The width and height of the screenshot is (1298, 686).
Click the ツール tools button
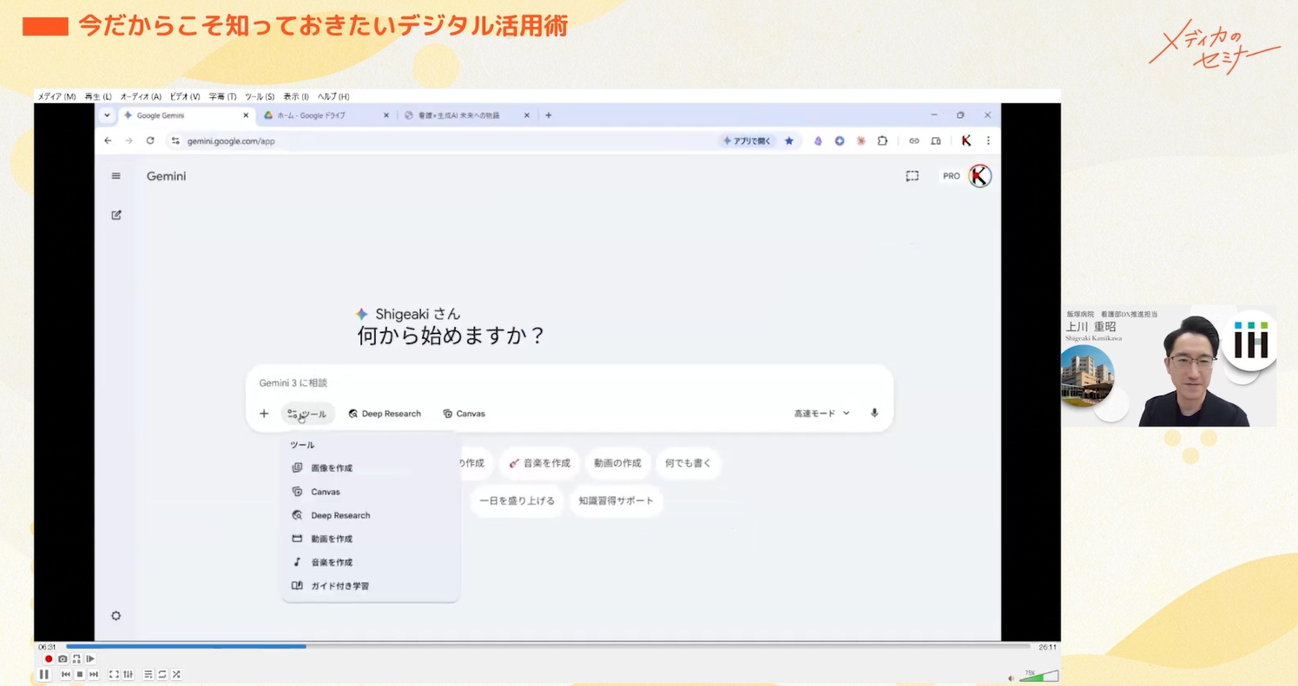tap(307, 414)
